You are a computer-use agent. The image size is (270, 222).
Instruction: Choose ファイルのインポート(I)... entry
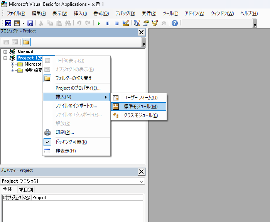click(76, 106)
